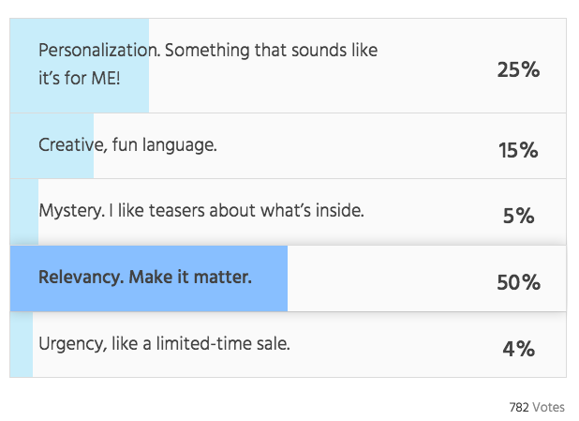579x421 pixels.
Task: Click the "Make it matter." bold text
Action: pos(190,277)
